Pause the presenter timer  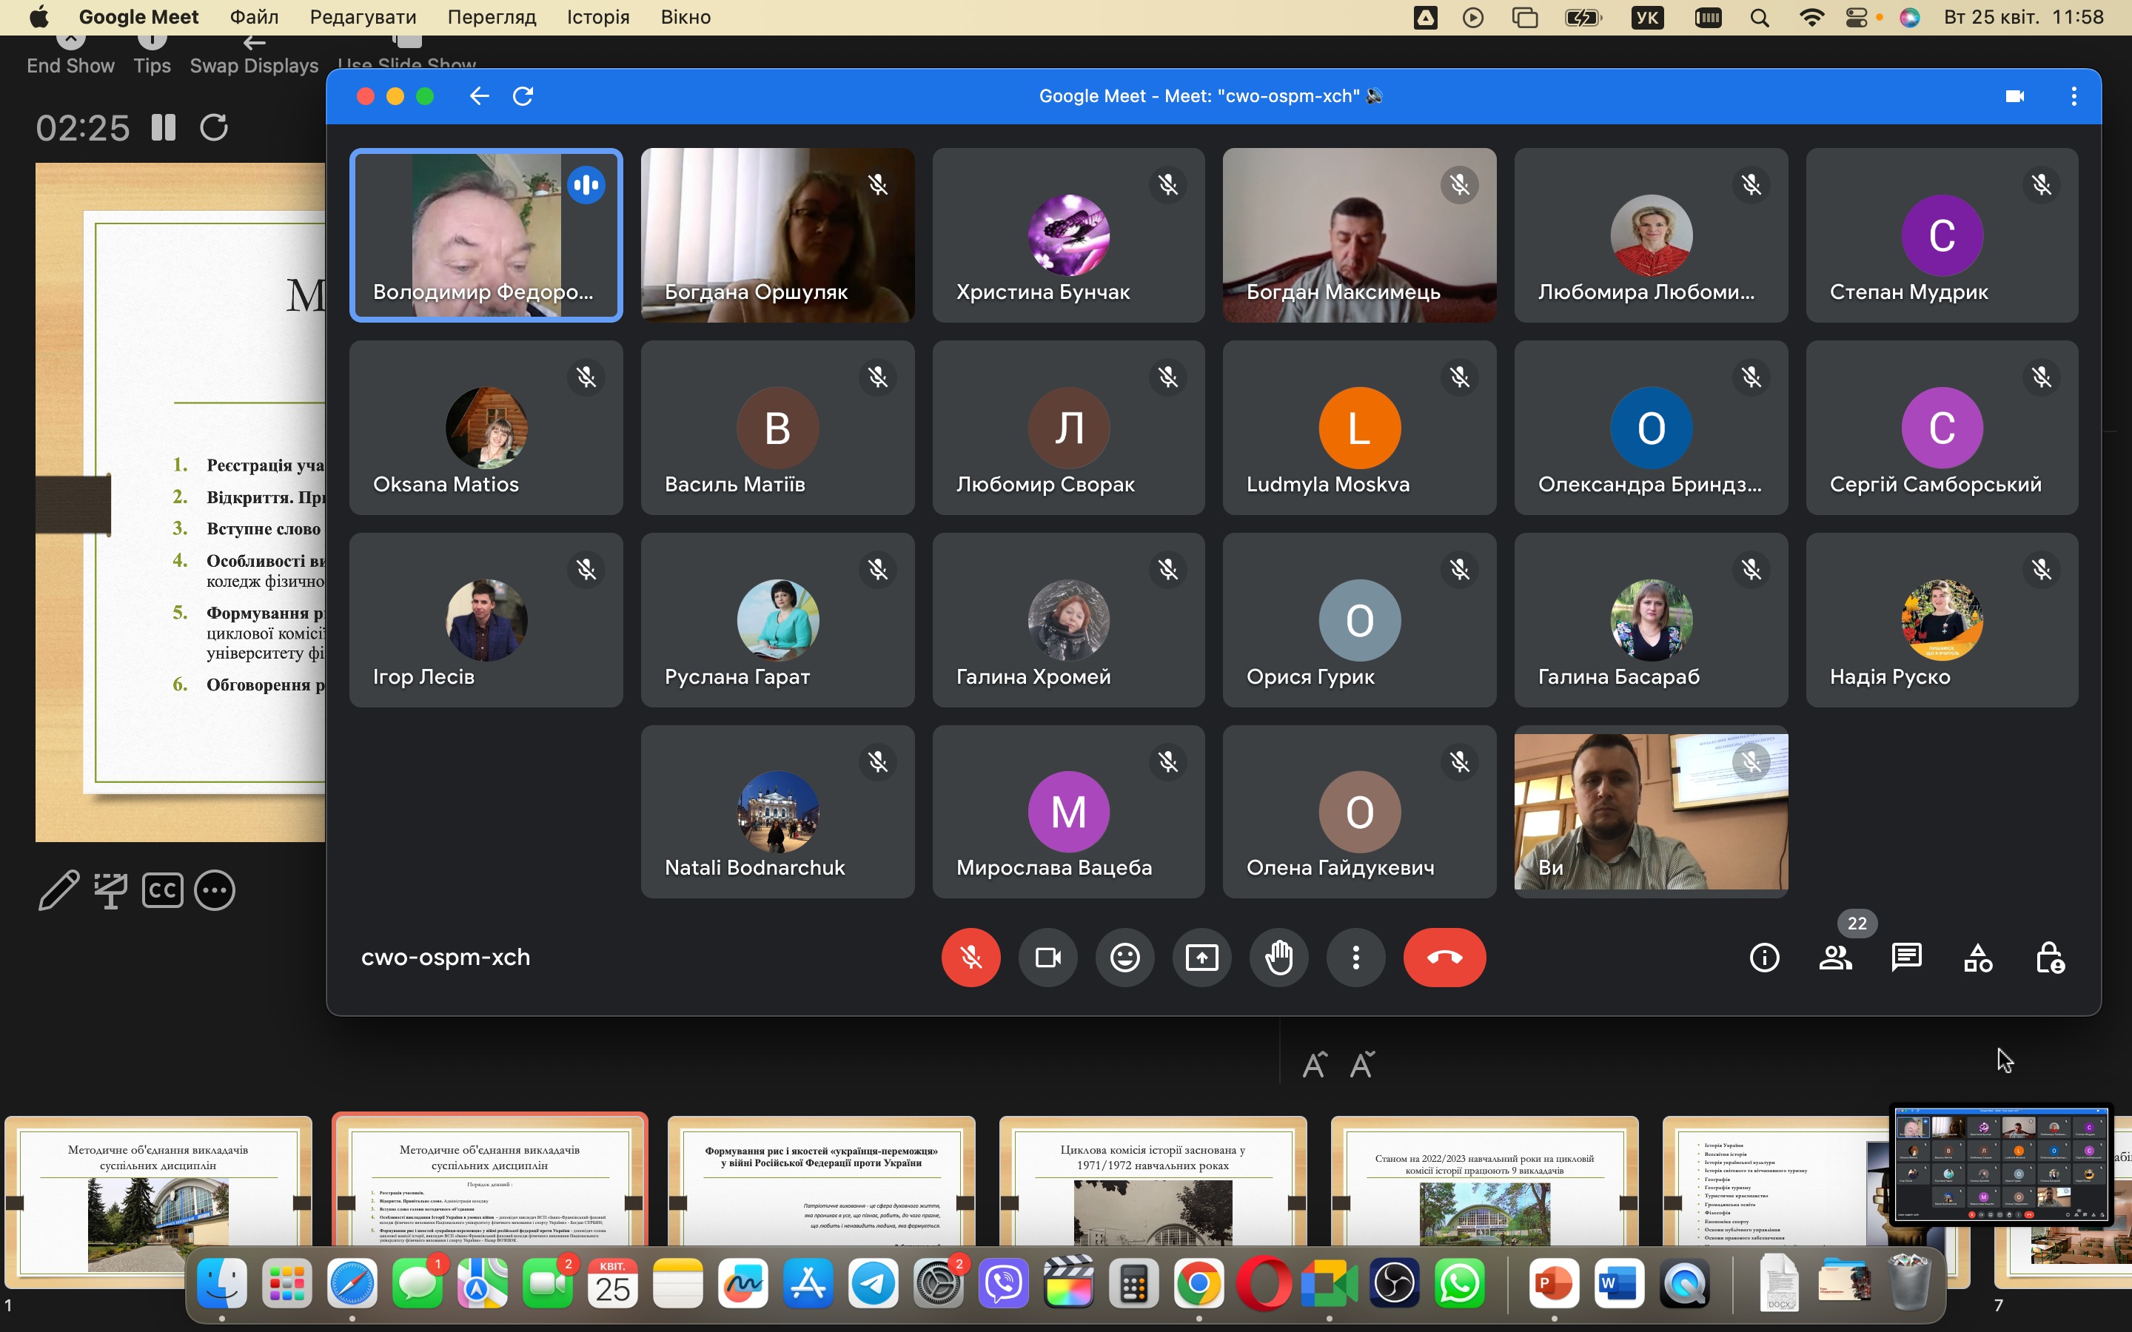(163, 128)
